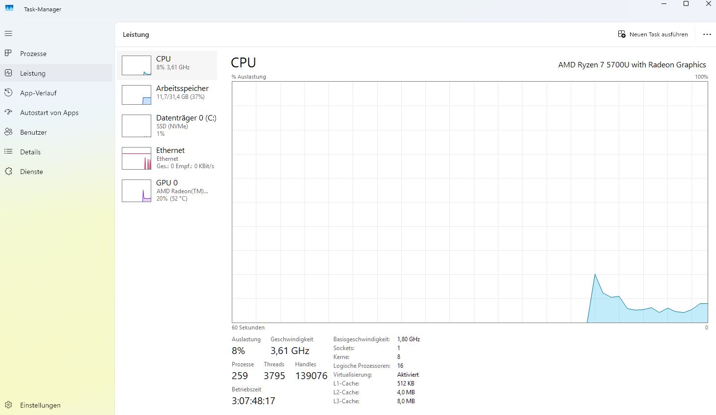Click the Auslastung 8% value
Screen dimensions: 716x415
pos(238,351)
